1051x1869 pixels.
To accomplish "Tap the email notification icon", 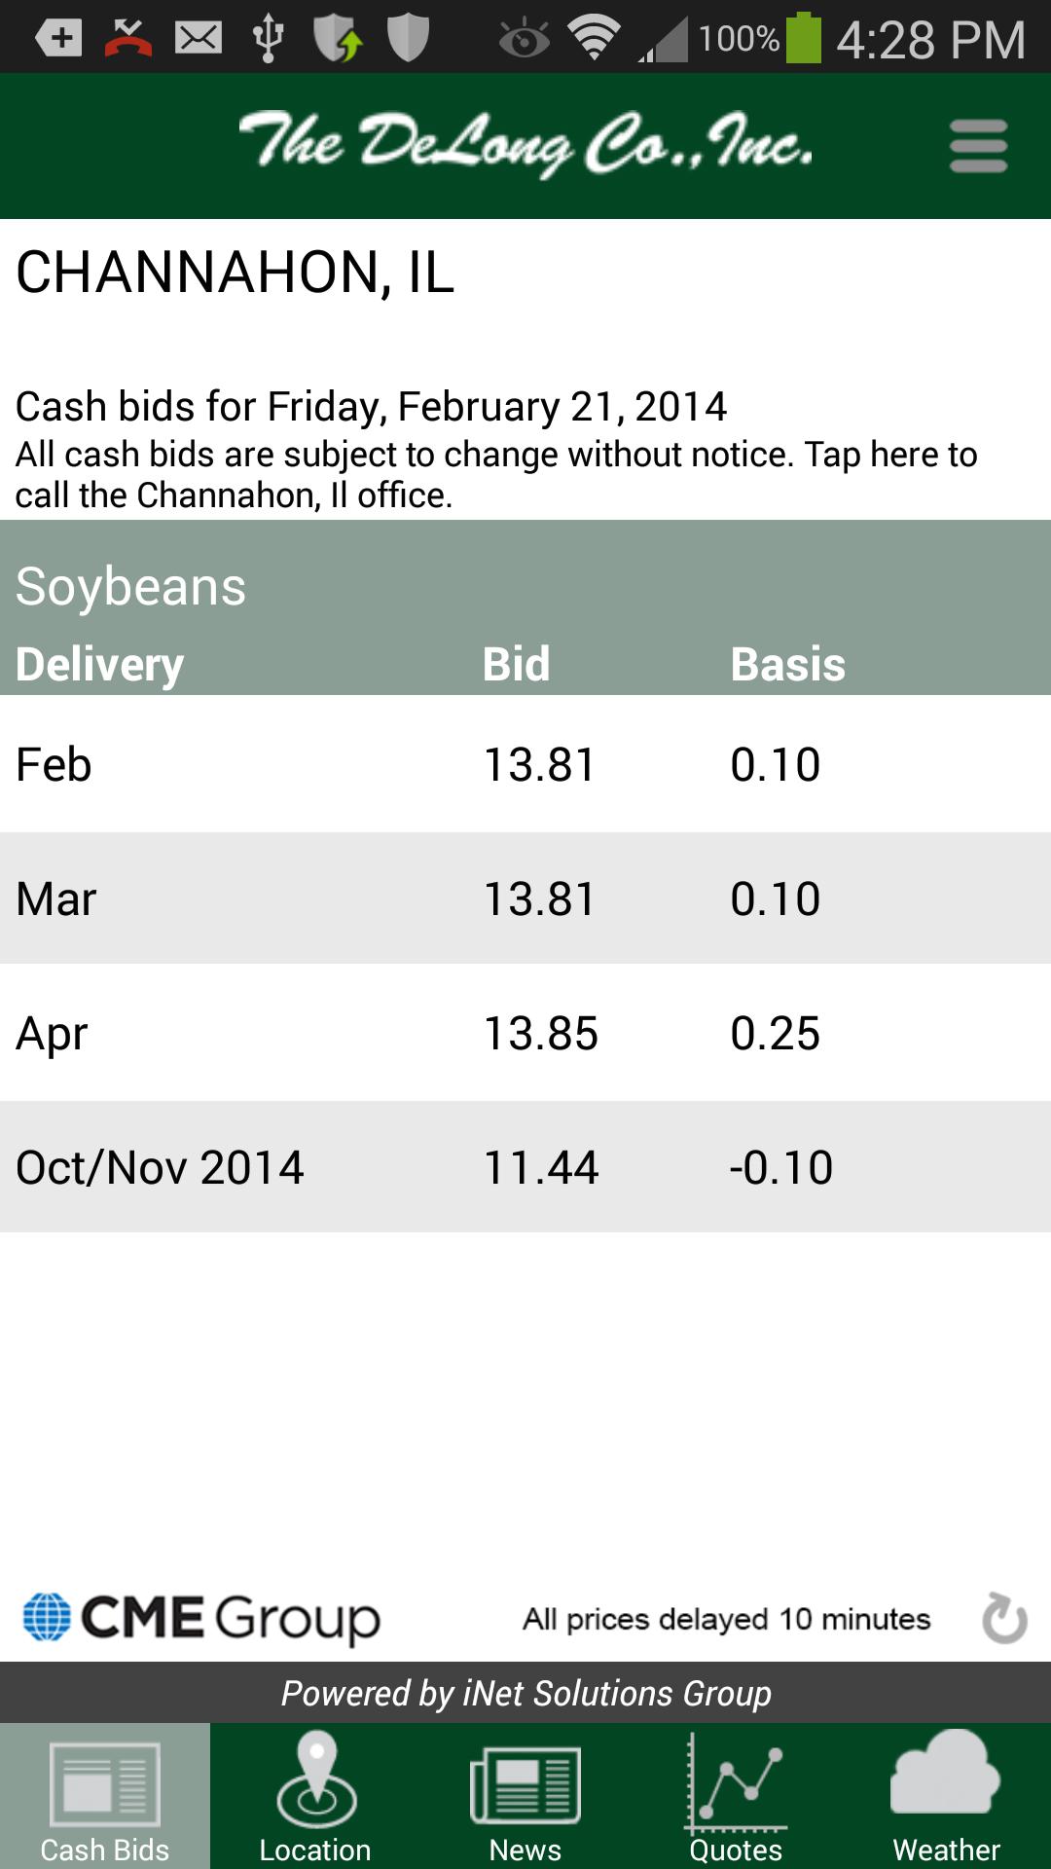I will (199, 39).
